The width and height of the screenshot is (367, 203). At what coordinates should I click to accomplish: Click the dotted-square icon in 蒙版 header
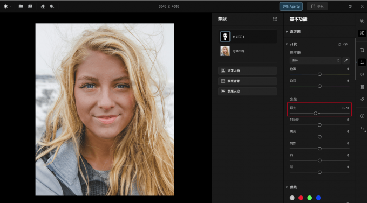(275, 19)
